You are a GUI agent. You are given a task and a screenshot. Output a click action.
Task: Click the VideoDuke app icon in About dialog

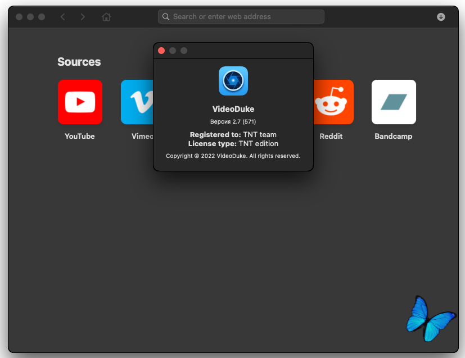click(233, 81)
